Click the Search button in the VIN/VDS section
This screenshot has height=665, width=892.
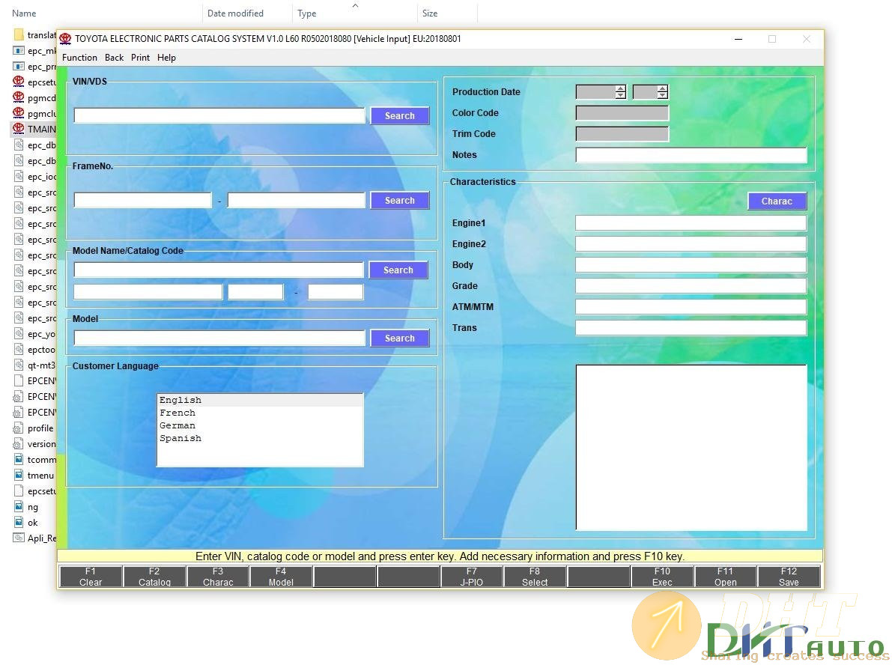(x=400, y=115)
